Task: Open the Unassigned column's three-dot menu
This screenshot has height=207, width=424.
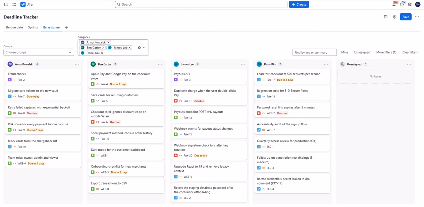Action: coord(409,64)
